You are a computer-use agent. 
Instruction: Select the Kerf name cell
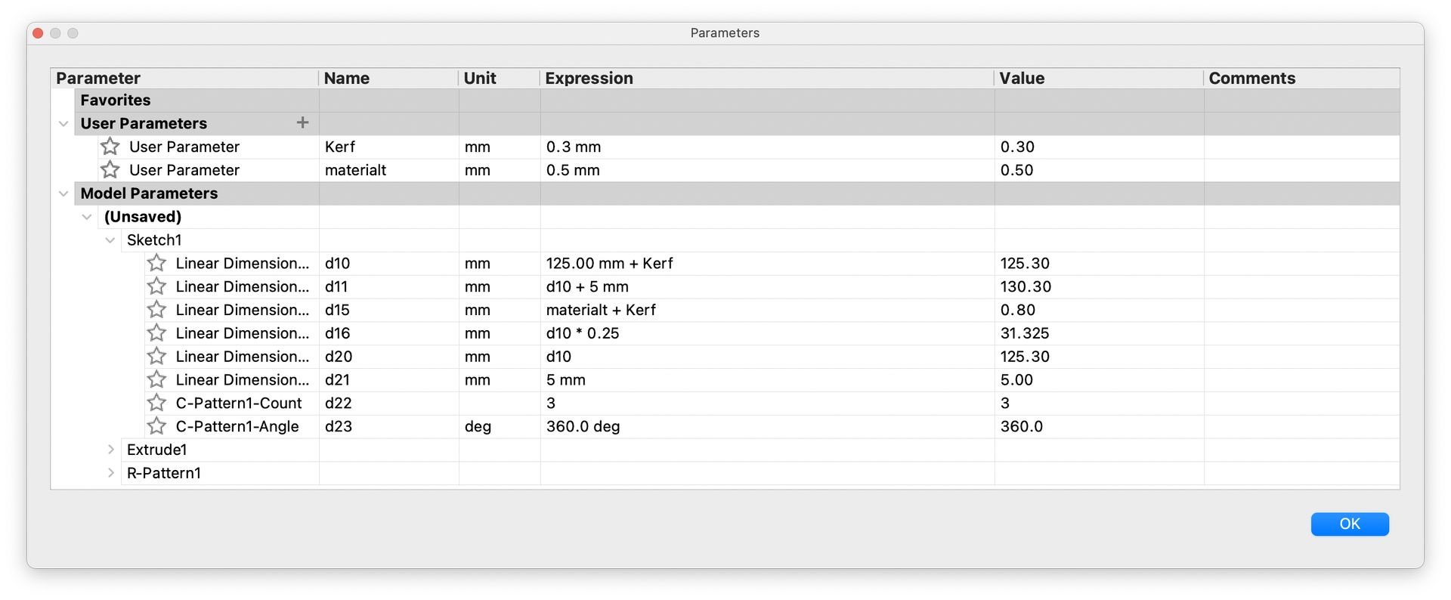coord(388,147)
